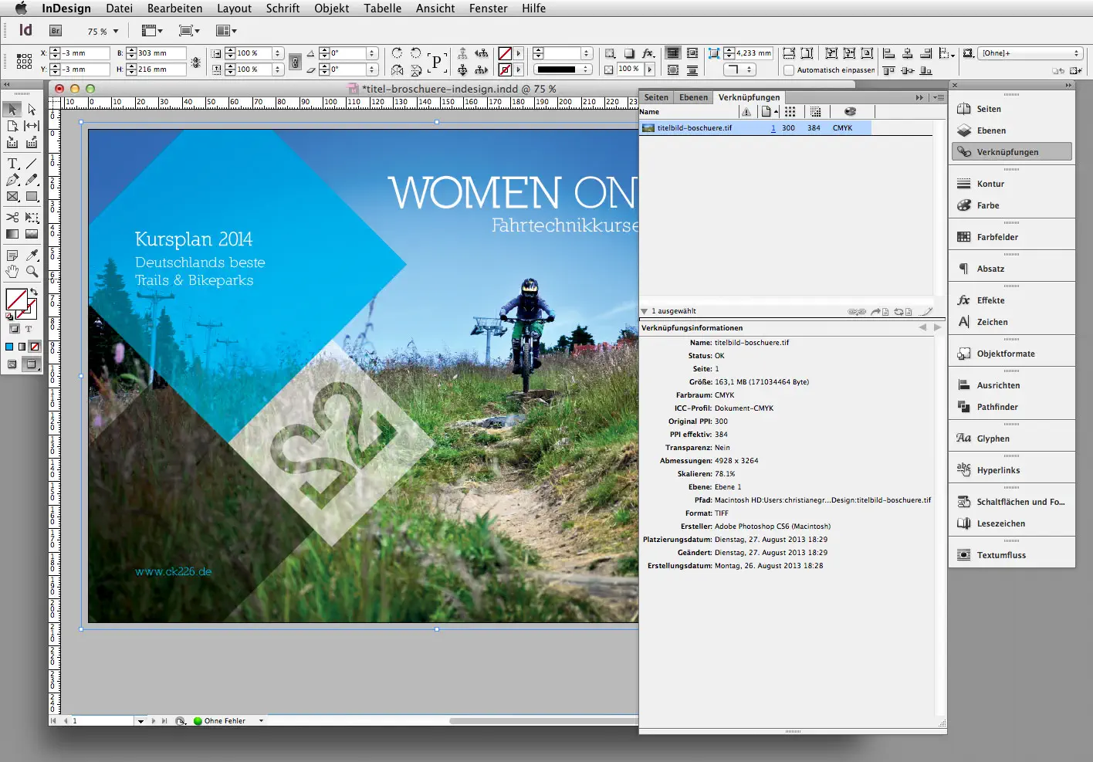Activate the Hand tool
The width and height of the screenshot is (1093, 762).
click(12, 271)
